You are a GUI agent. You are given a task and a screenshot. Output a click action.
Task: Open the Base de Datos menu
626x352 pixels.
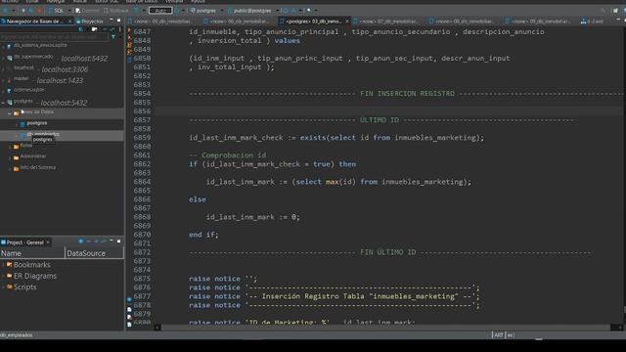pos(142,2)
